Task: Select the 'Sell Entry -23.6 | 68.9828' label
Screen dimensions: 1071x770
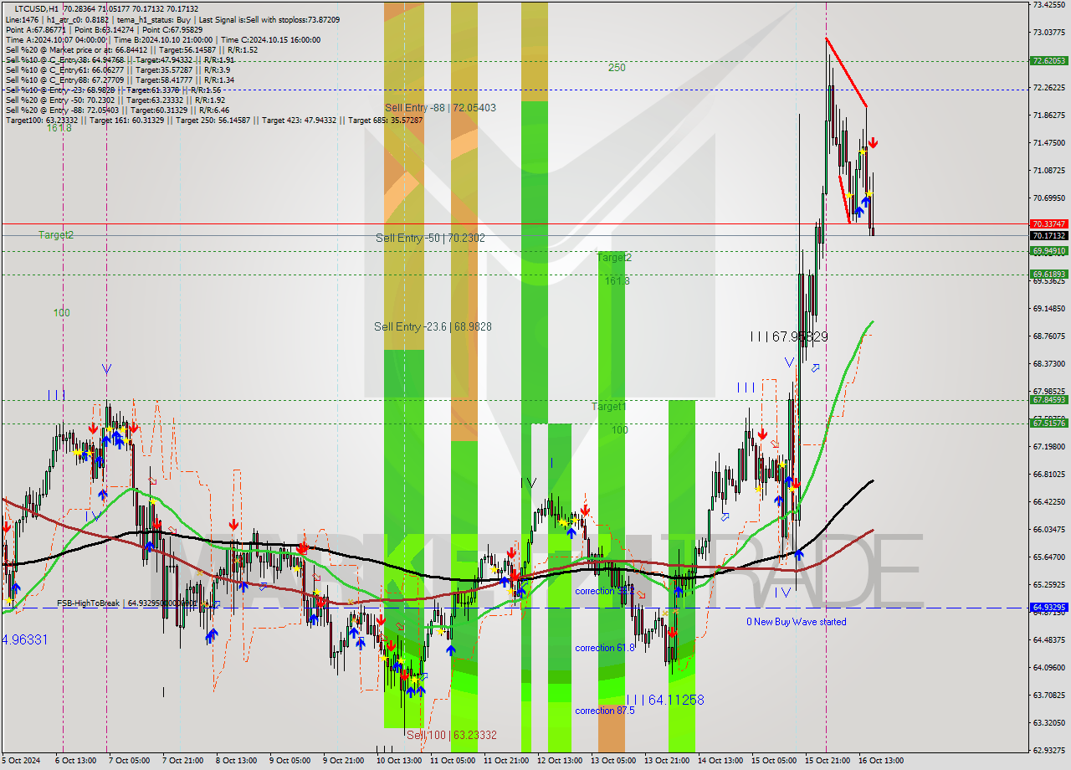Action: pos(433,326)
